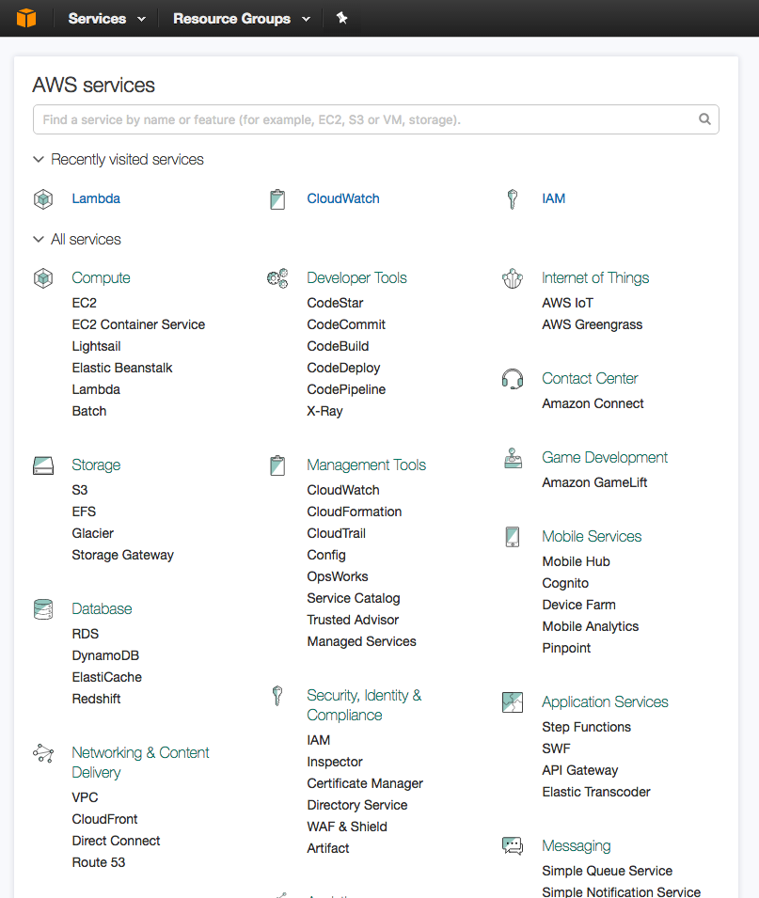Viewport: 759px width, 898px height.
Task: Click the Messaging chat bubble icon
Action: 513,846
